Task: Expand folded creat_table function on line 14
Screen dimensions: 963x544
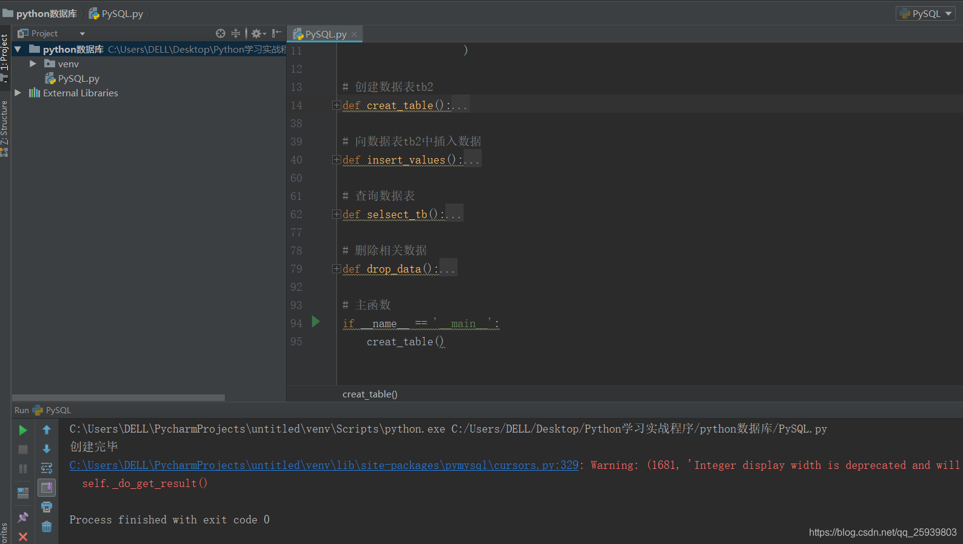Action: tap(336, 105)
